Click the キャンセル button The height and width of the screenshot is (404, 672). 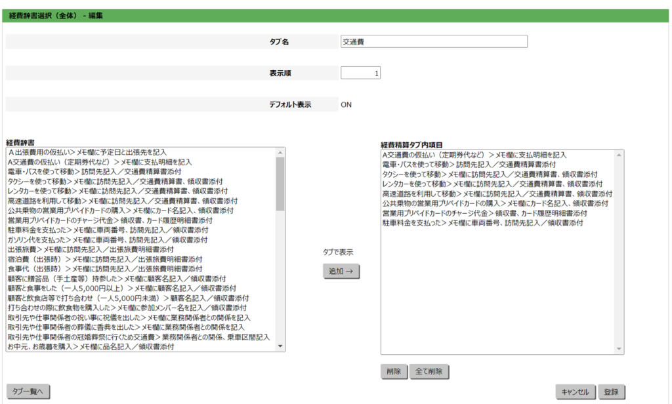click(x=575, y=392)
